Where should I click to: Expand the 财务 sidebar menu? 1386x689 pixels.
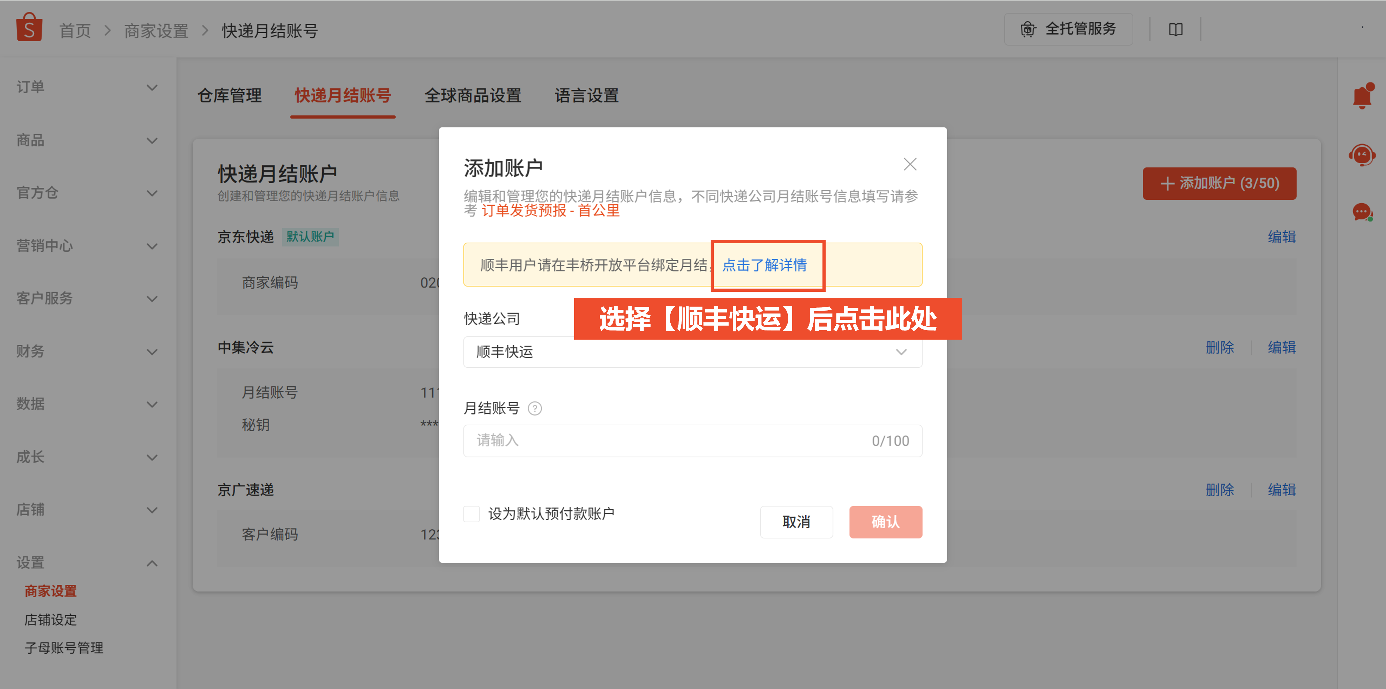(88, 352)
